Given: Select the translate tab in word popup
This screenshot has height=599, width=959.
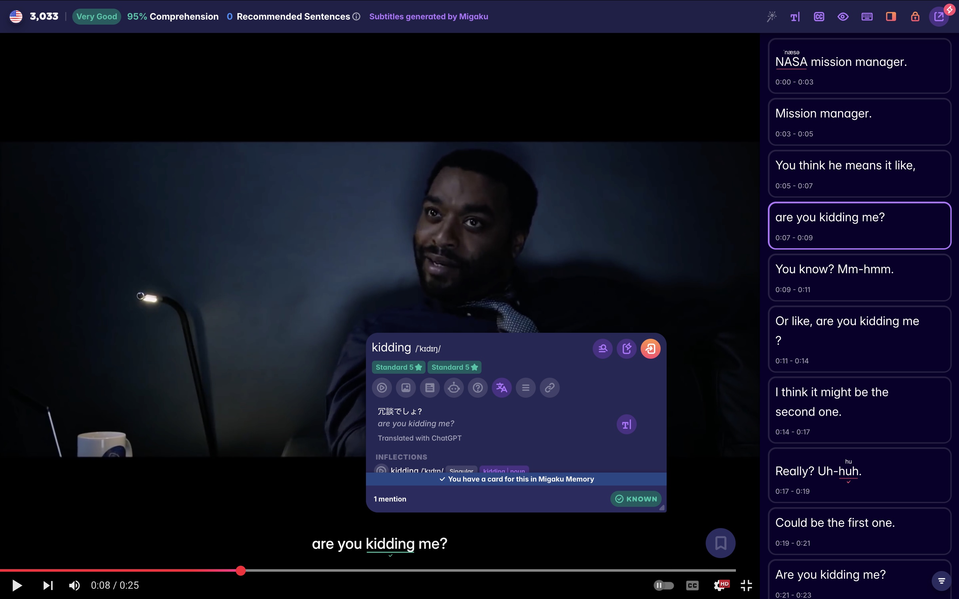Looking at the screenshot, I should (502, 387).
